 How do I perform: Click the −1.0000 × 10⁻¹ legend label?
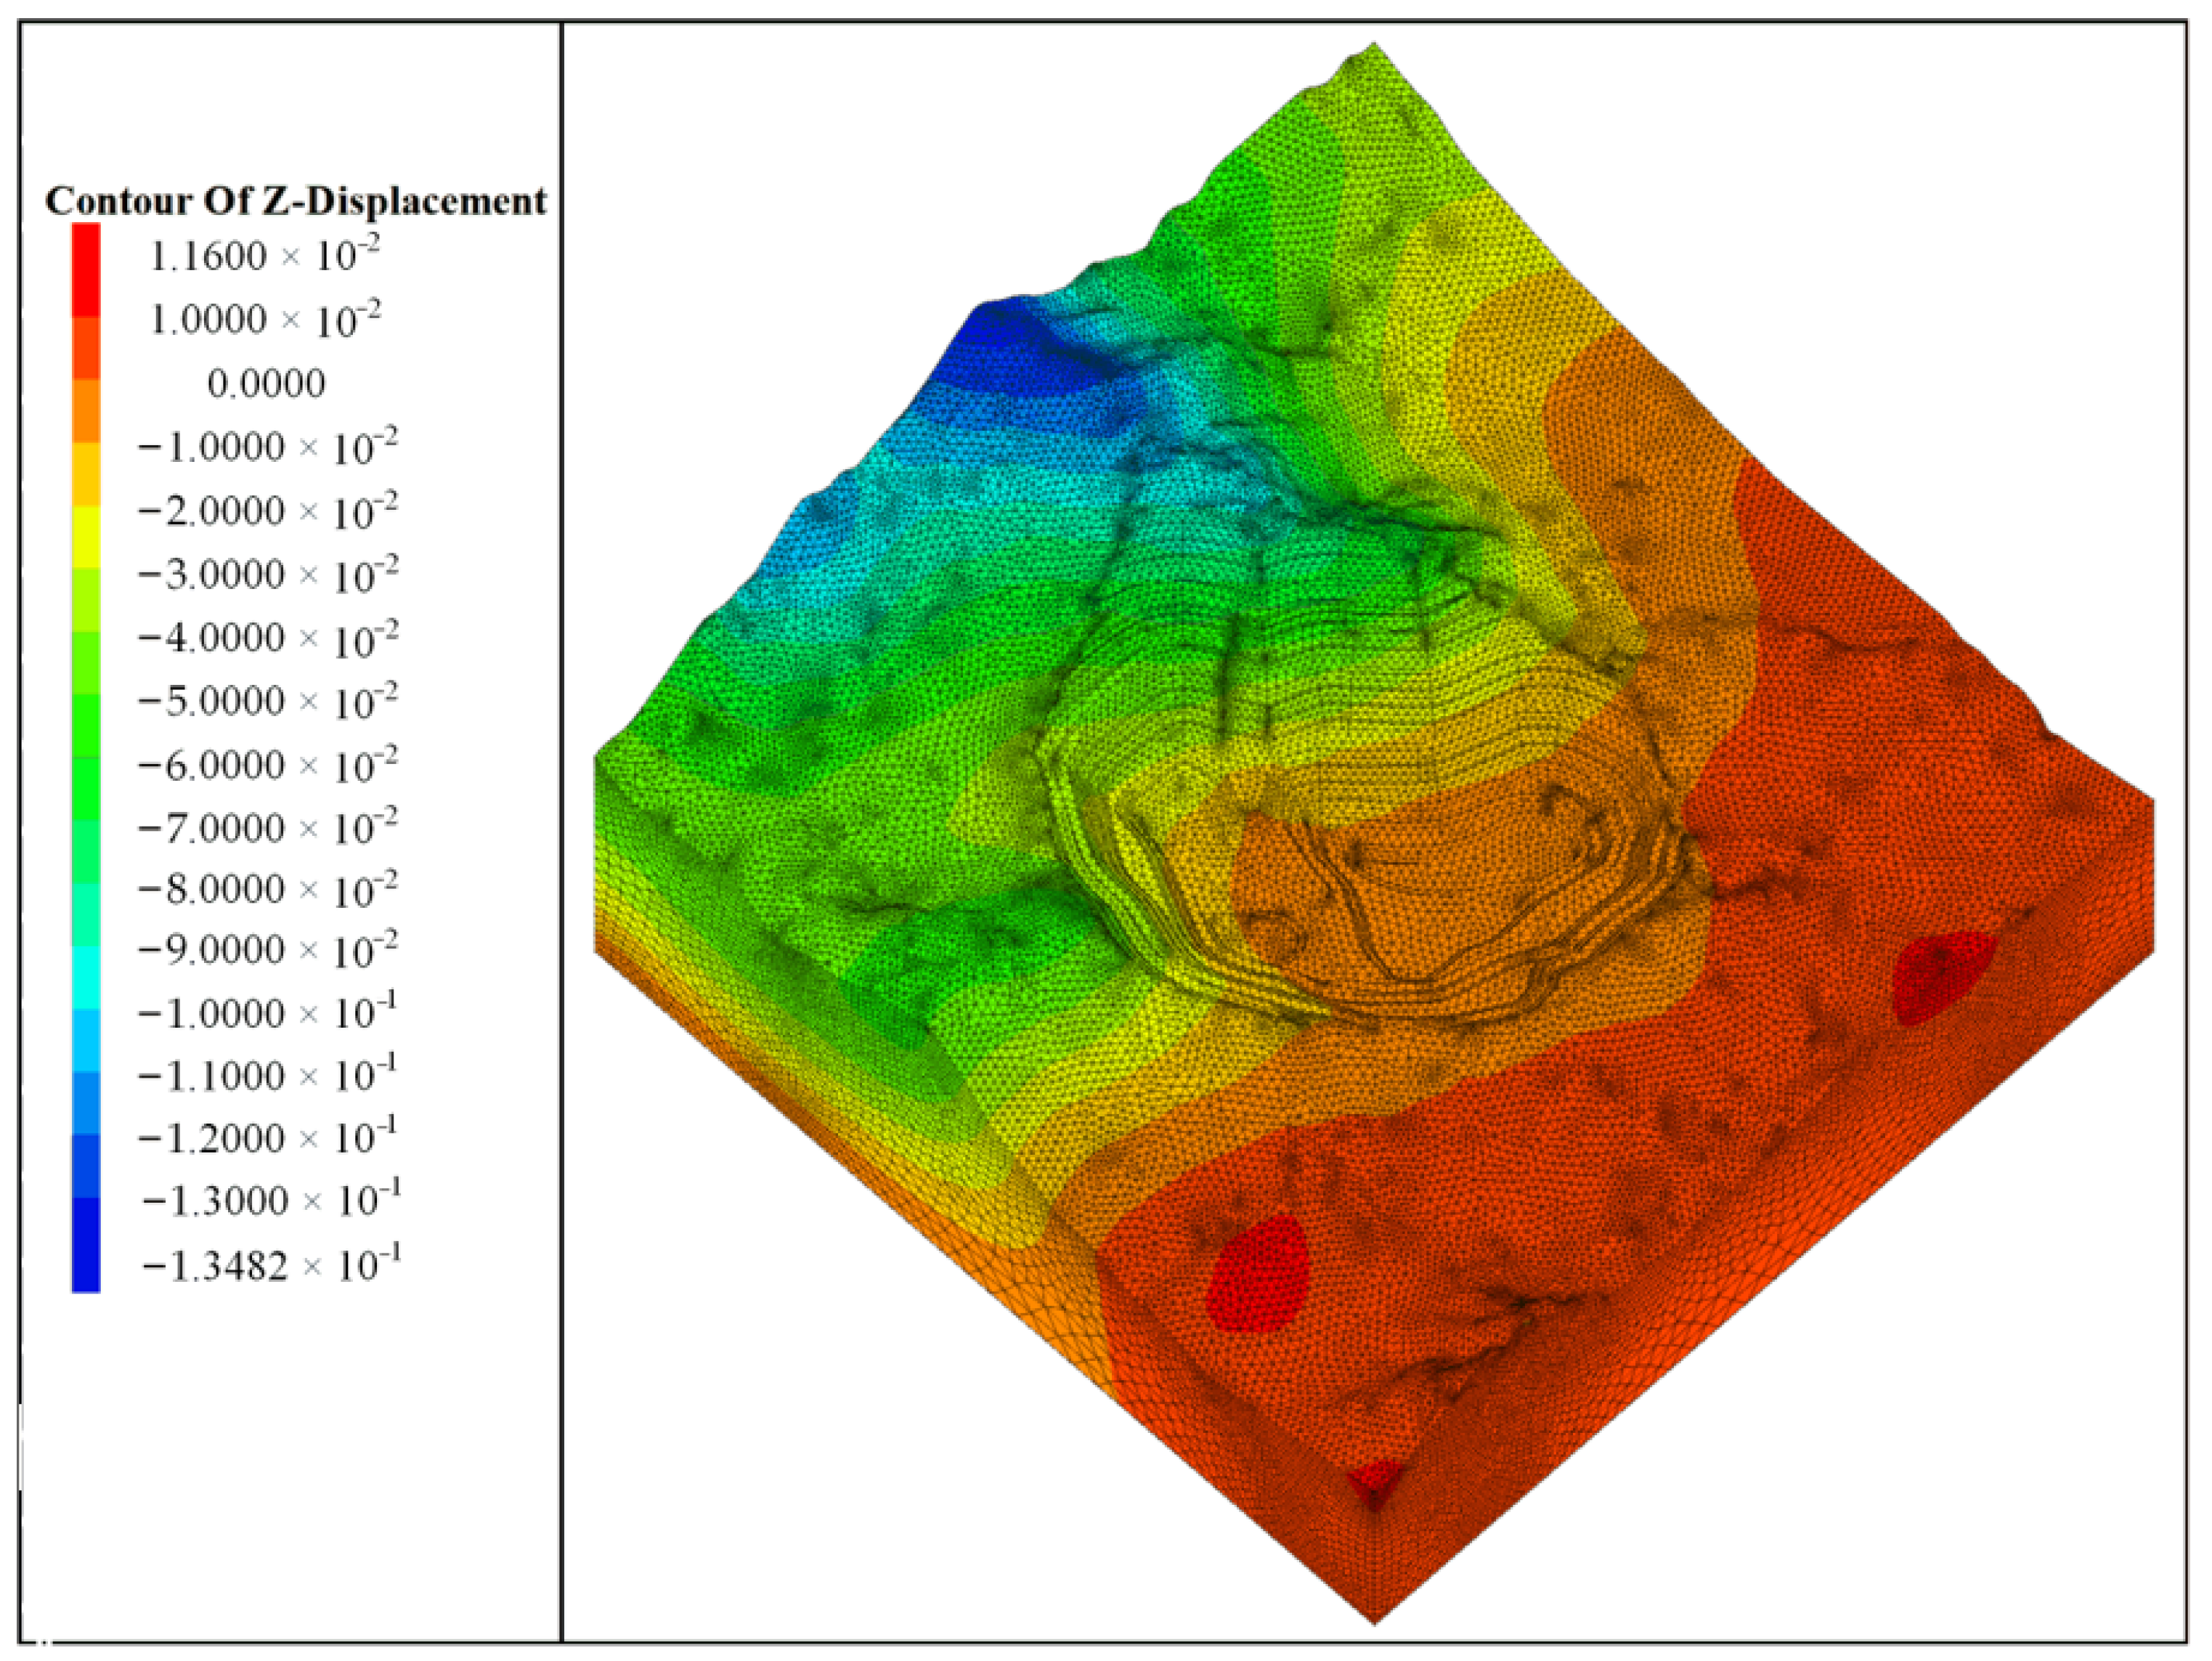(x=267, y=1013)
